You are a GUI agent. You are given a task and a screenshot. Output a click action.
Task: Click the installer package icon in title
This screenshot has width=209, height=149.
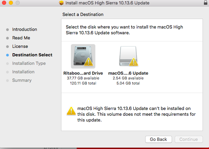61,3
